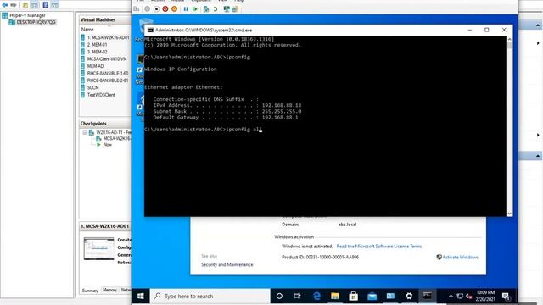This screenshot has width=543, height=305.
Task: Toggle Action pane icon in Hyper-V Manager
Action: [x=54, y=5]
